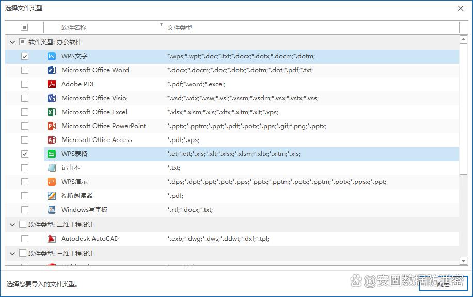473x297 pixels.
Task: Click the Microsoft Office Word icon
Action: (52, 70)
